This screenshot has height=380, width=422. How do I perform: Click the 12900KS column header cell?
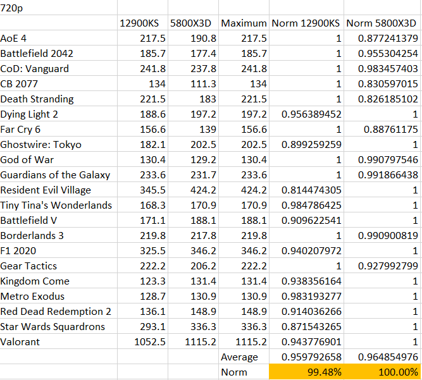coord(142,23)
